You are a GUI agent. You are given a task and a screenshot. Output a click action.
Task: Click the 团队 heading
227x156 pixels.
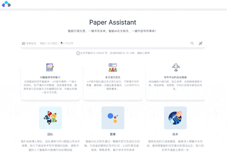tap(50, 134)
